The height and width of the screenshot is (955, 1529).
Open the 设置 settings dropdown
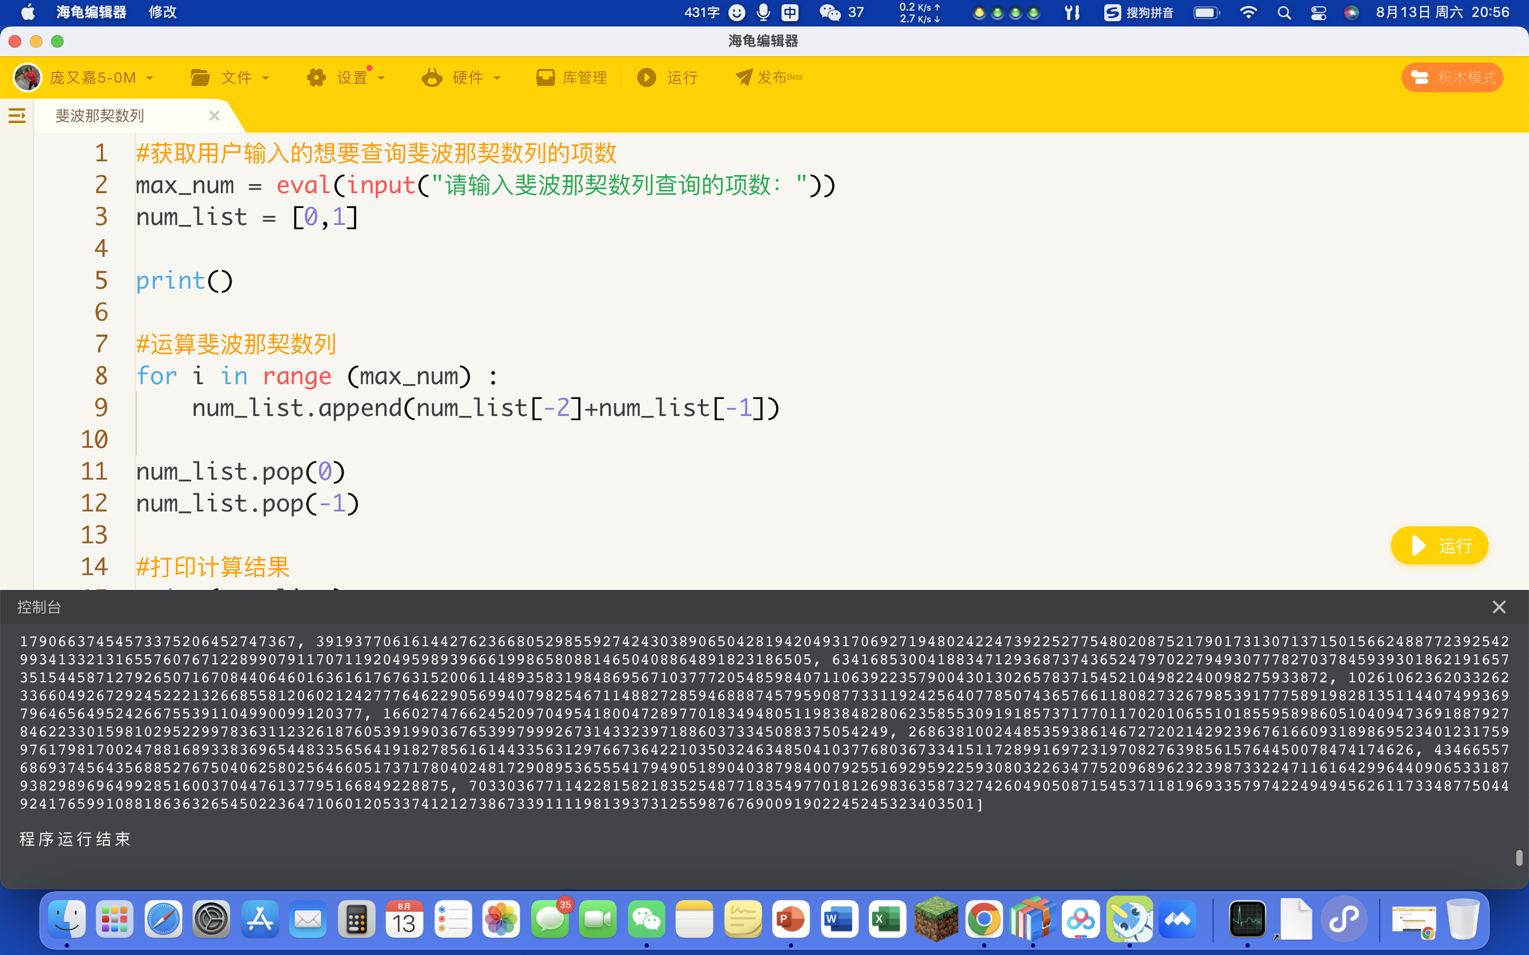click(346, 77)
